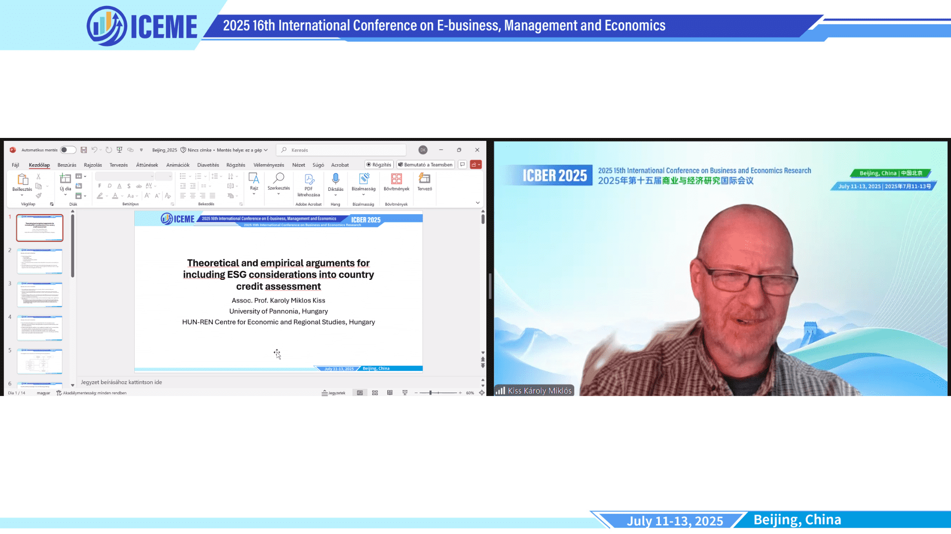Open the Beszúrás ribbon tab
The width and height of the screenshot is (951, 534).
(x=67, y=165)
